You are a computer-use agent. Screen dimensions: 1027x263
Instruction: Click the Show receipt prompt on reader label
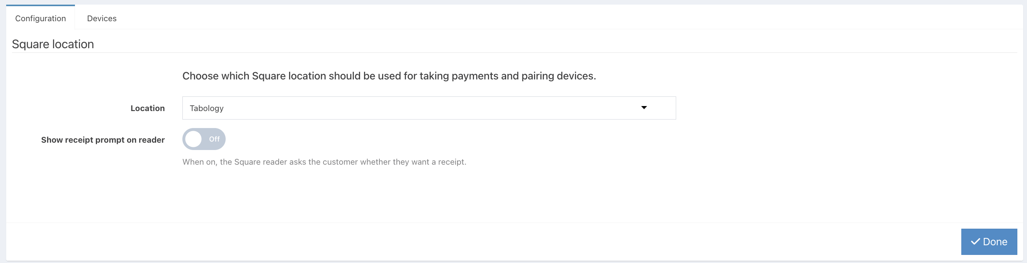pyautogui.click(x=103, y=140)
